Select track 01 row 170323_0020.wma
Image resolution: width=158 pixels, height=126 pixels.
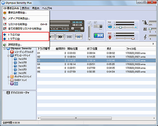pos(96,53)
